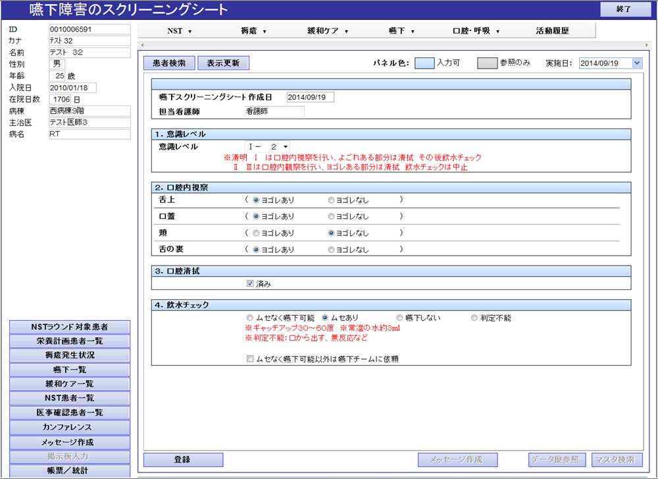
Task: Select ヨゴレなし for 舌上
Action: (331, 200)
